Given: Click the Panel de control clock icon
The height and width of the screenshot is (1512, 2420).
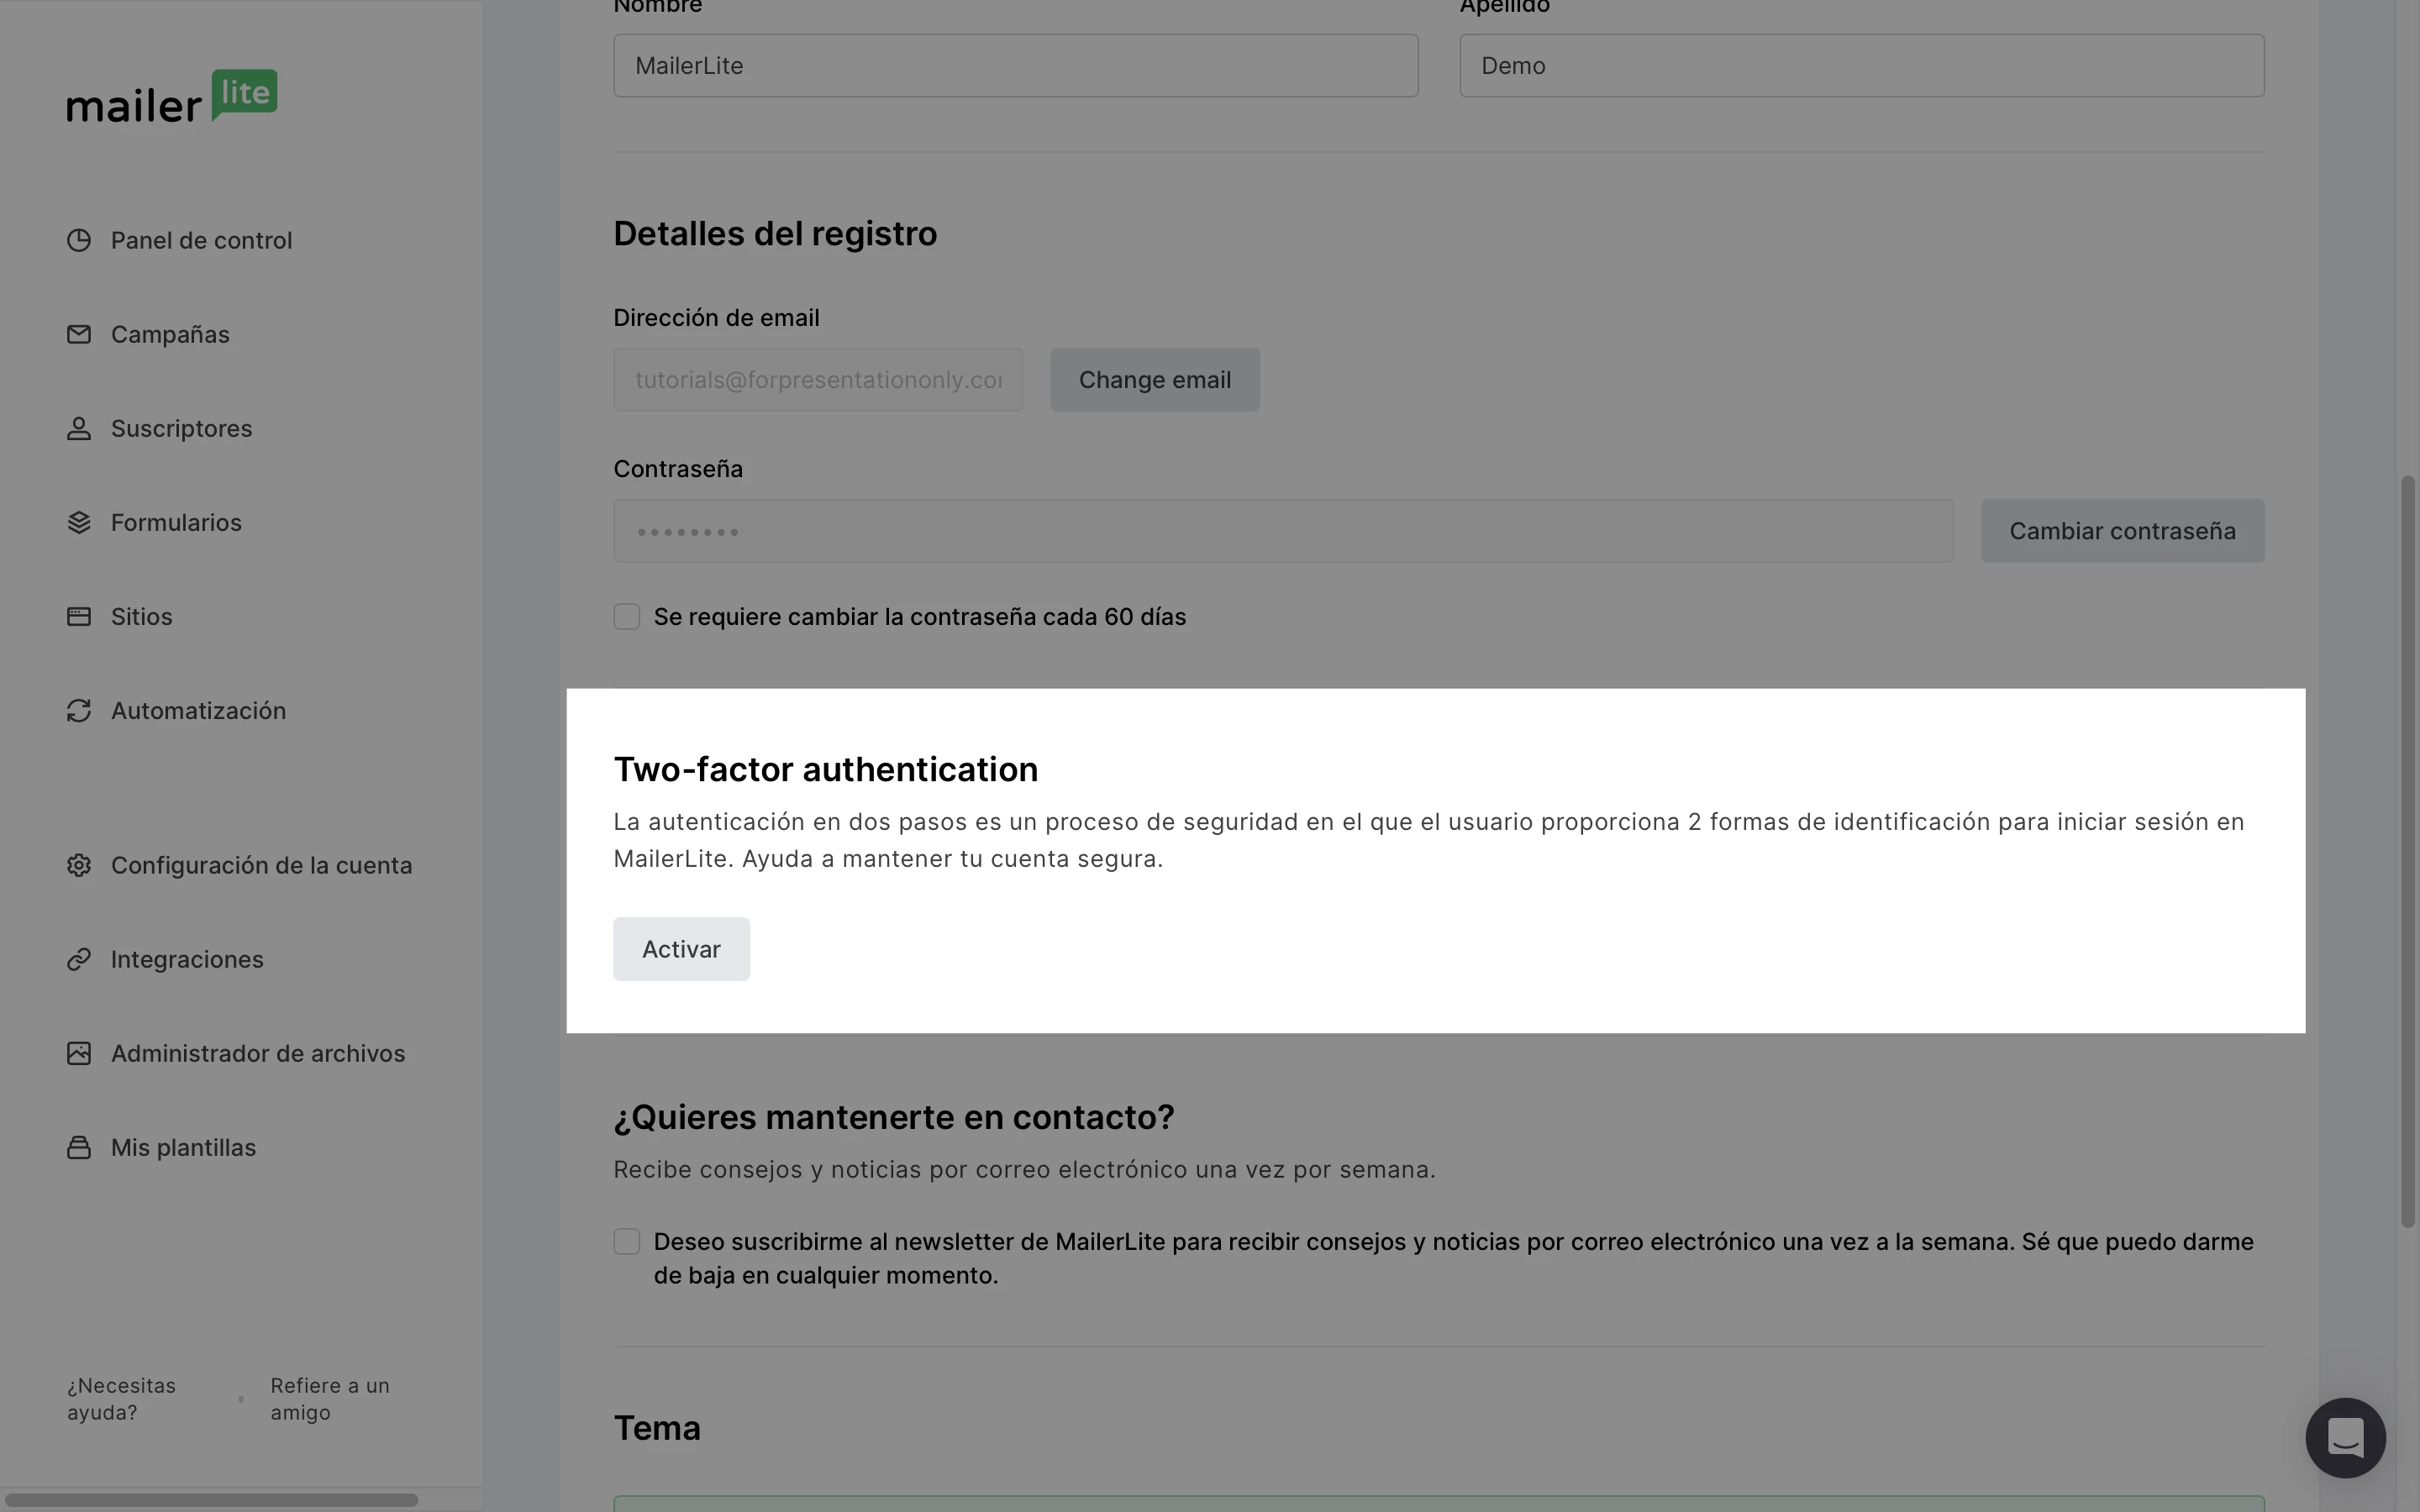Looking at the screenshot, I should [79, 240].
